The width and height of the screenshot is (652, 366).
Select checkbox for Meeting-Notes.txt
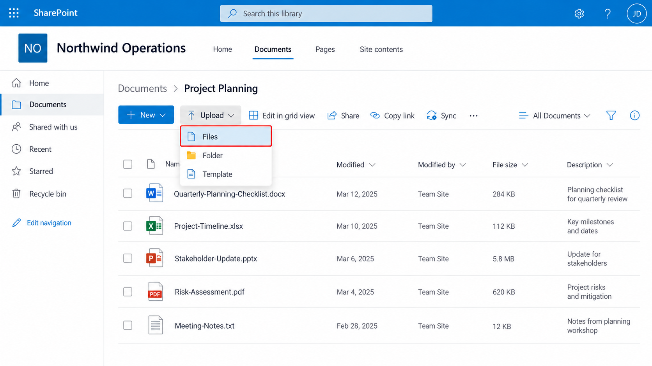point(128,325)
